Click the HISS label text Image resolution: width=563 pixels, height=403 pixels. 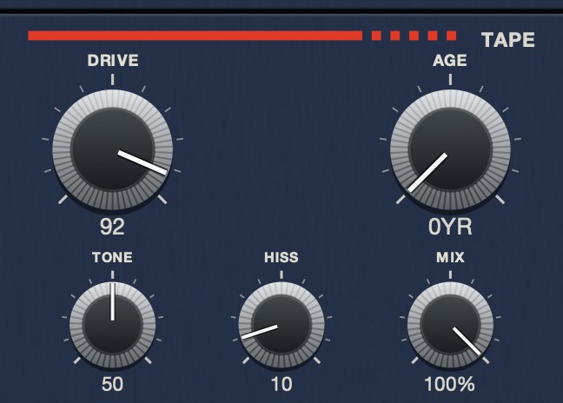click(281, 257)
